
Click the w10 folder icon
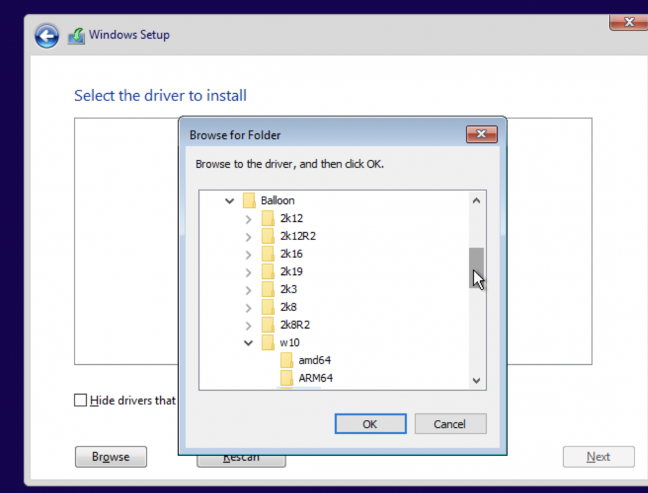tap(268, 342)
